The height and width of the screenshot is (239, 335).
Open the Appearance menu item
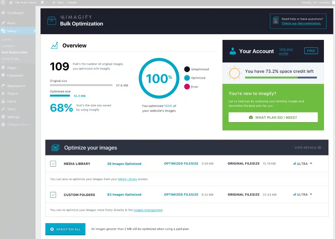click(16, 86)
